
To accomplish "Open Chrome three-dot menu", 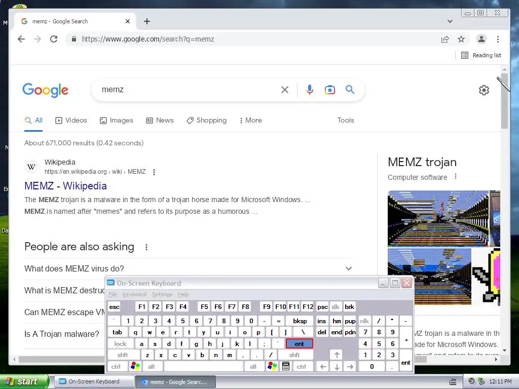I will click(498, 40).
